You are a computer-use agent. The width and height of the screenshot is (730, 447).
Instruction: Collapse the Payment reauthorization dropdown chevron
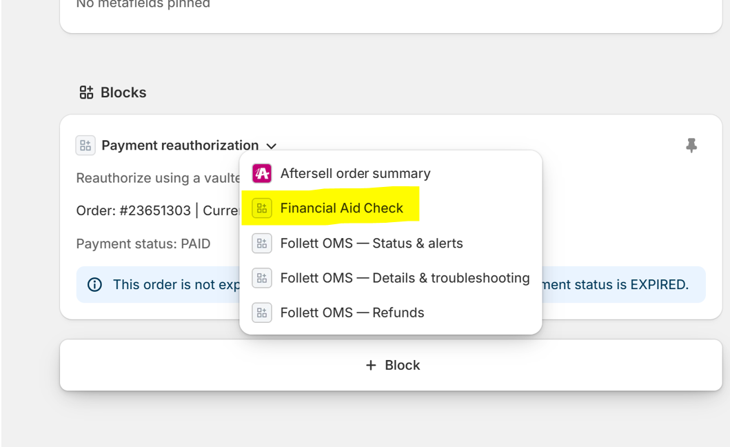[x=272, y=146]
